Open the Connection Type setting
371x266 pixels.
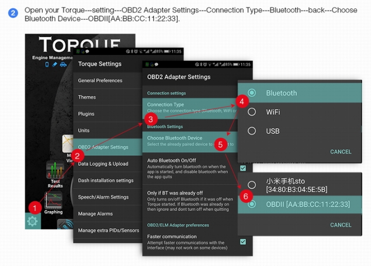point(190,109)
